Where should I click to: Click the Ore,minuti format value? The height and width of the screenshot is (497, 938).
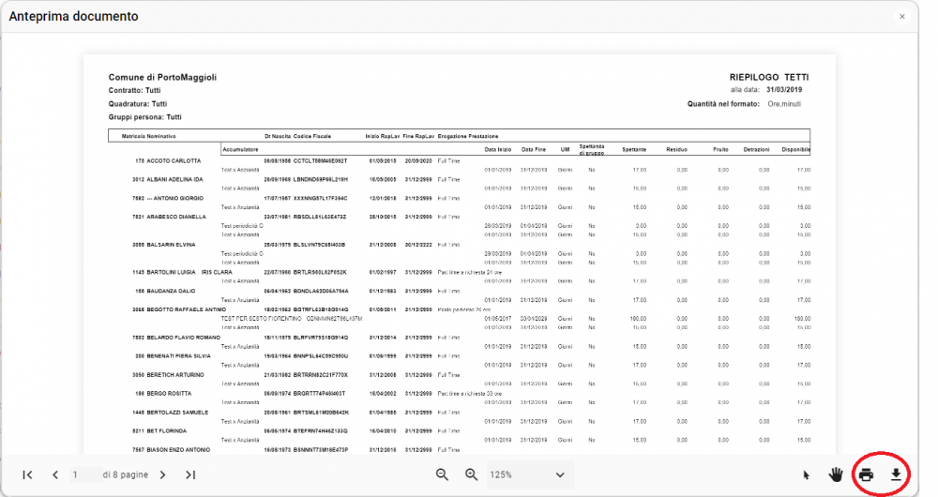coord(784,104)
